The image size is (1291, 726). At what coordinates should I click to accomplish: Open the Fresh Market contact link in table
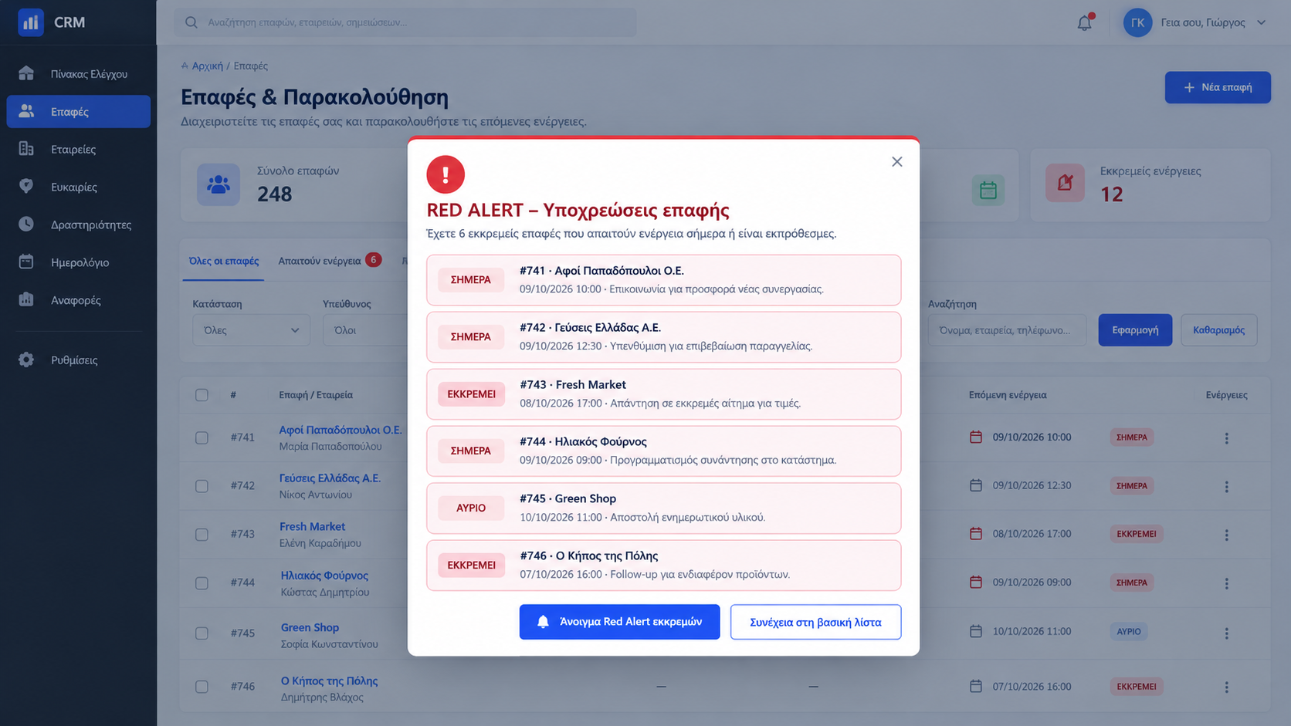(312, 526)
